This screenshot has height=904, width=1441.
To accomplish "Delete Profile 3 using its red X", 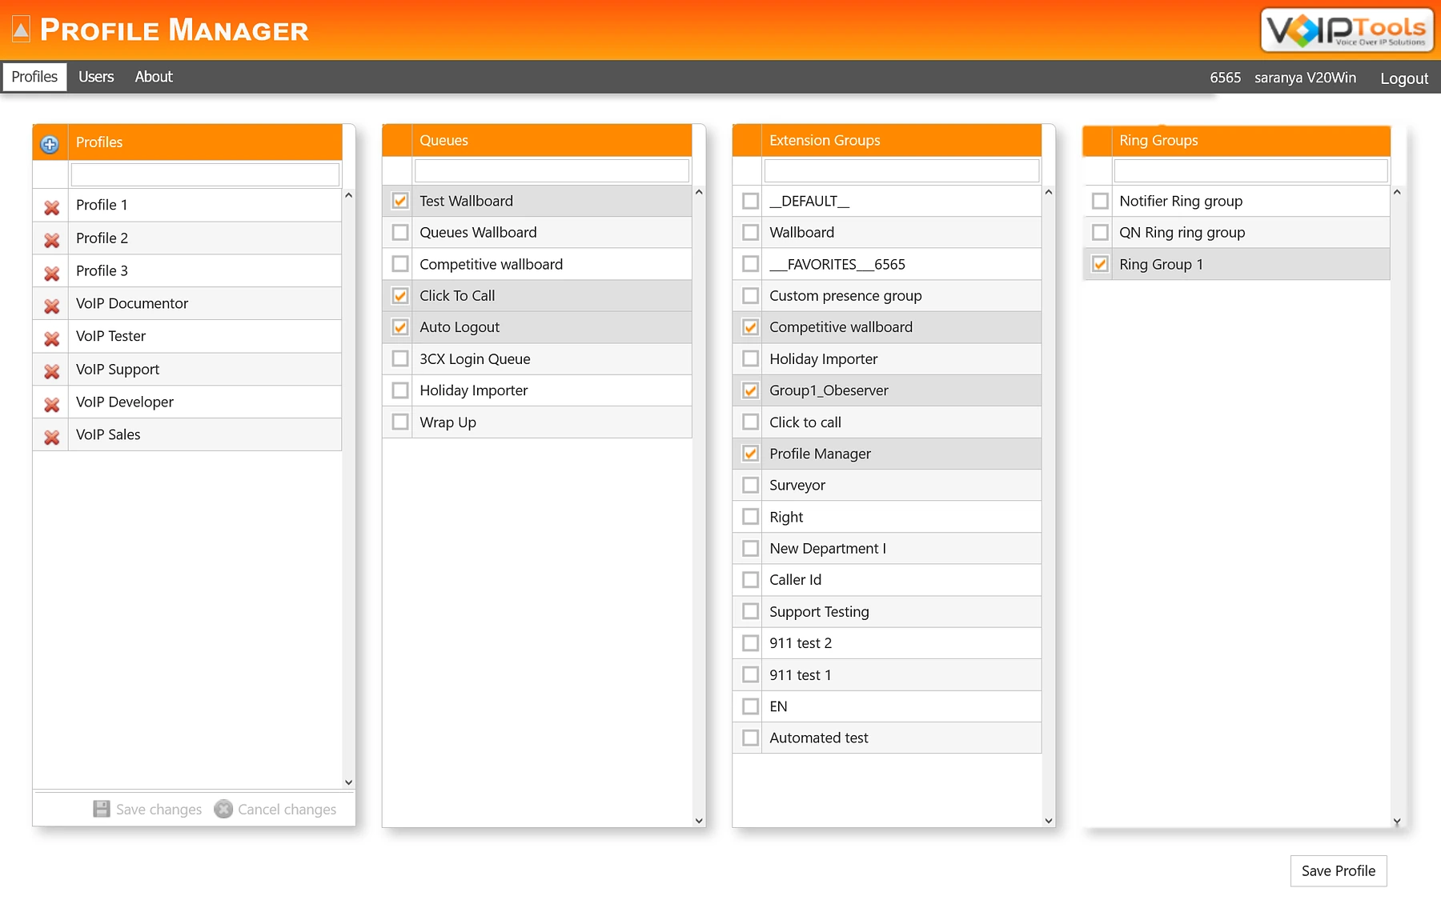I will pos(52,273).
